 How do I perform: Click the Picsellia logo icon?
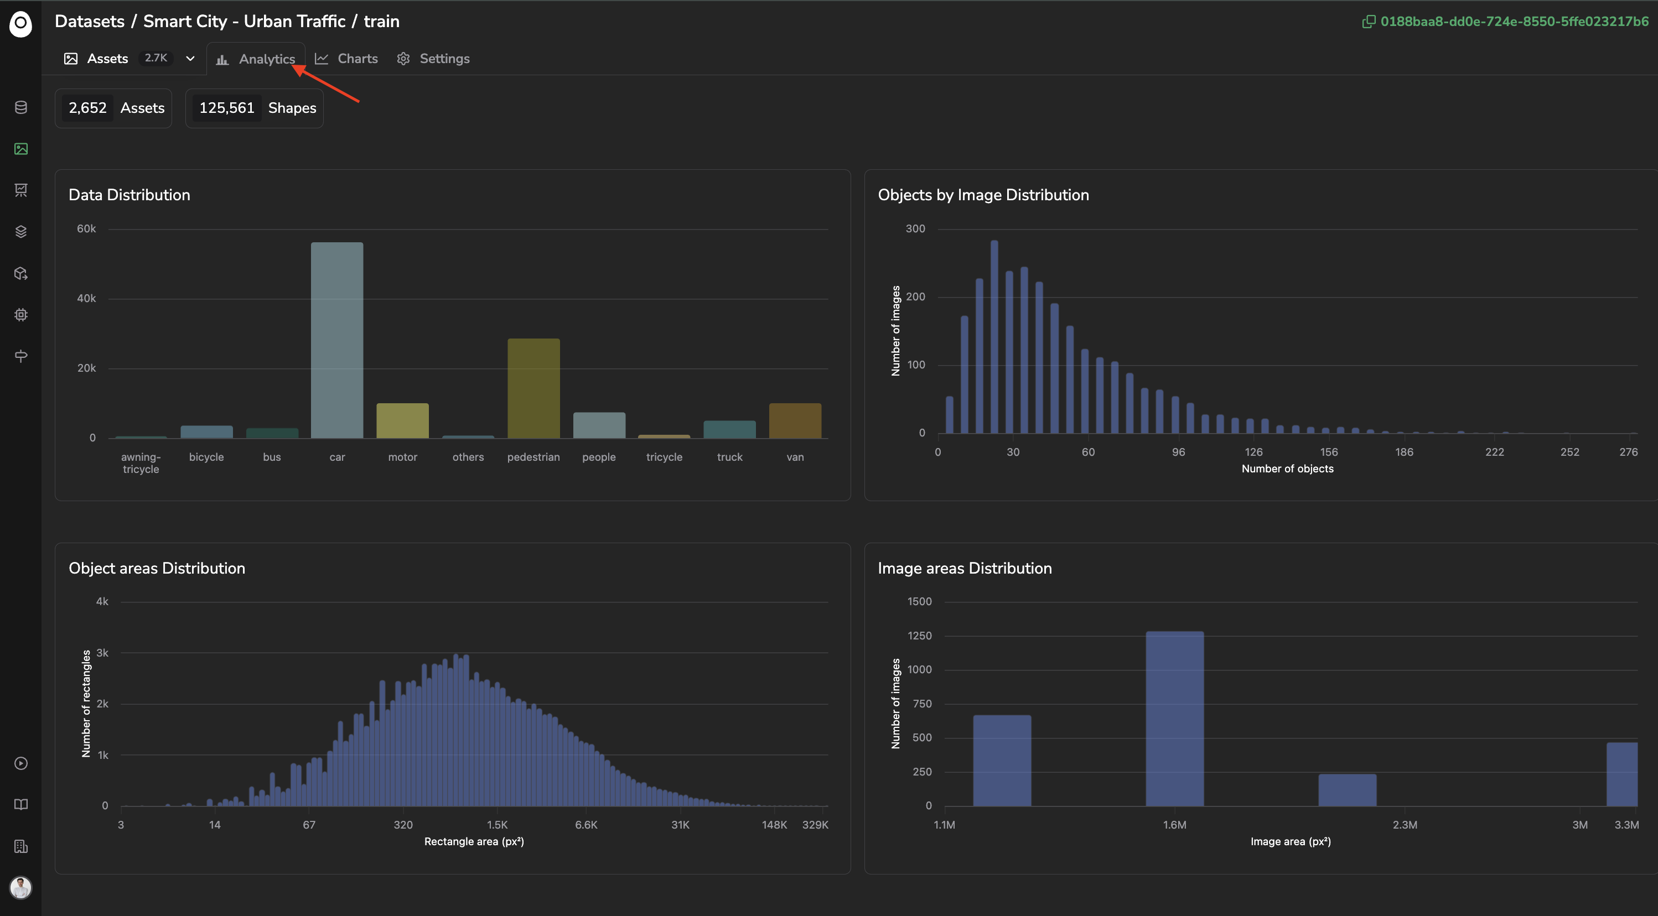click(20, 24)
